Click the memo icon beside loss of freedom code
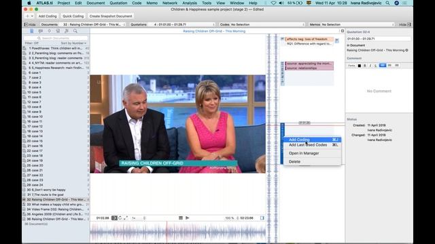The width and height of the screenshot is (435, 244). [337, 41]
